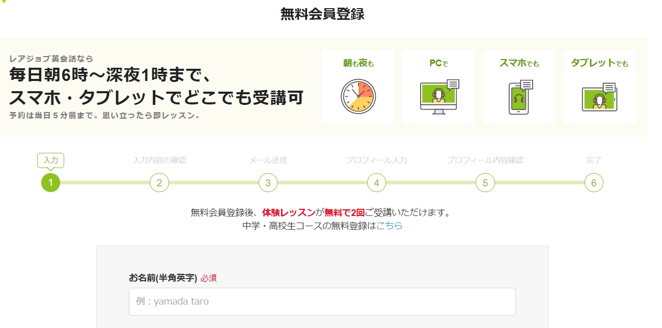
Task: Click the 入力 step label bubble
Action: pyautogui.click(x=51, y=160)
